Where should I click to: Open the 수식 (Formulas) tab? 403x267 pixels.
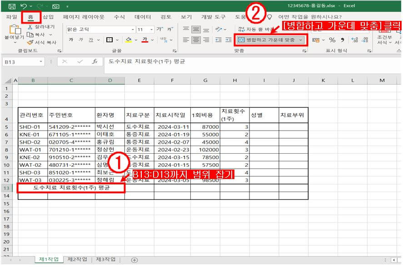pyautogui.click(x=119, y=17)
